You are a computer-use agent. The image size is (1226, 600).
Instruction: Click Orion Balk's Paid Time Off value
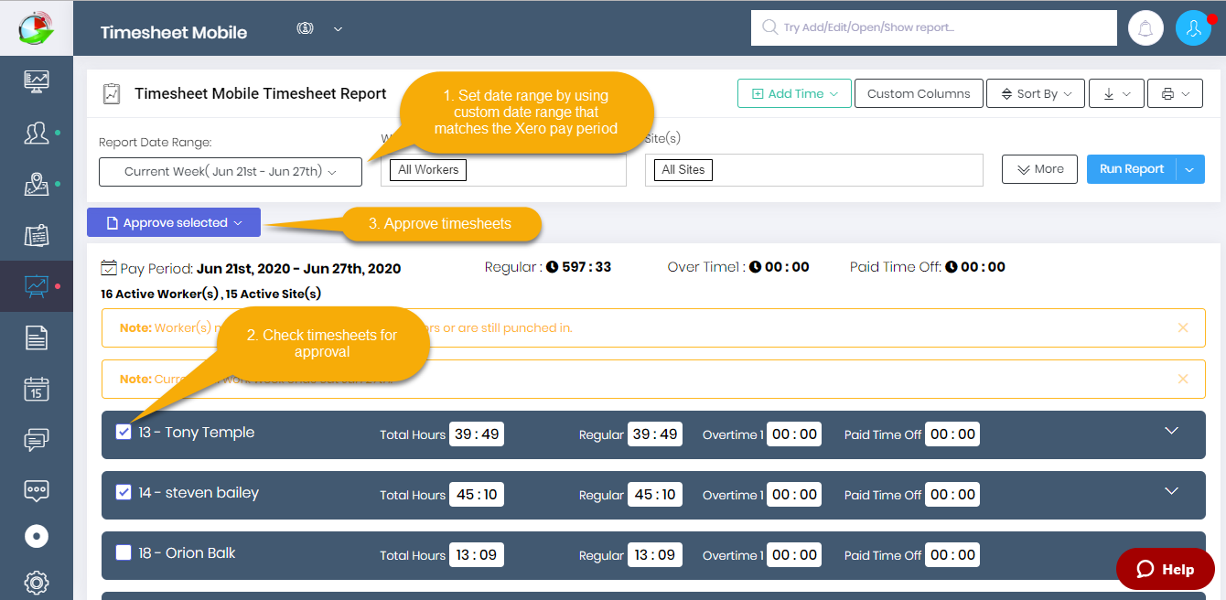coord(952,555)
